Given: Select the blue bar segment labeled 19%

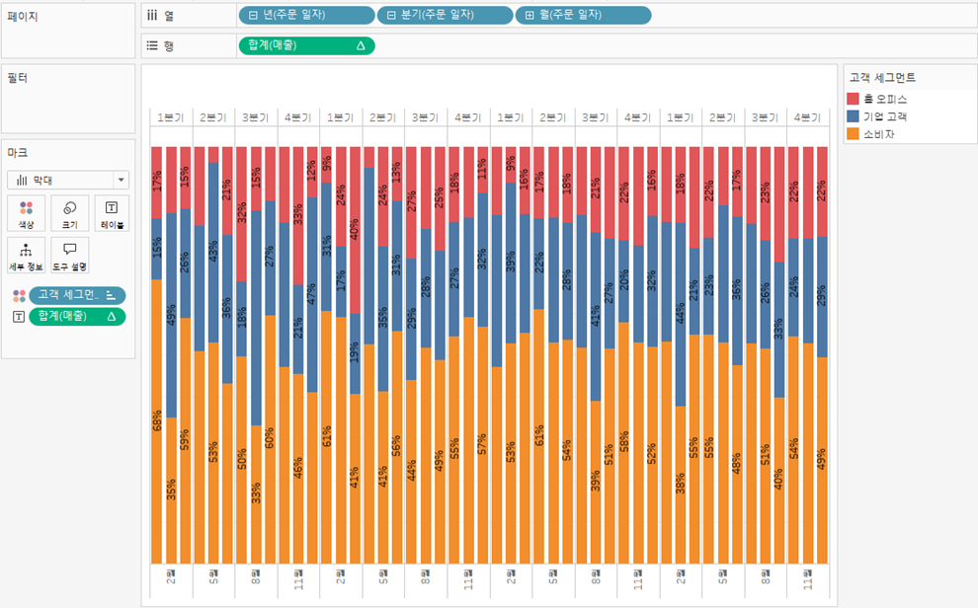Looking at the screenshot, I should (355, 353).
